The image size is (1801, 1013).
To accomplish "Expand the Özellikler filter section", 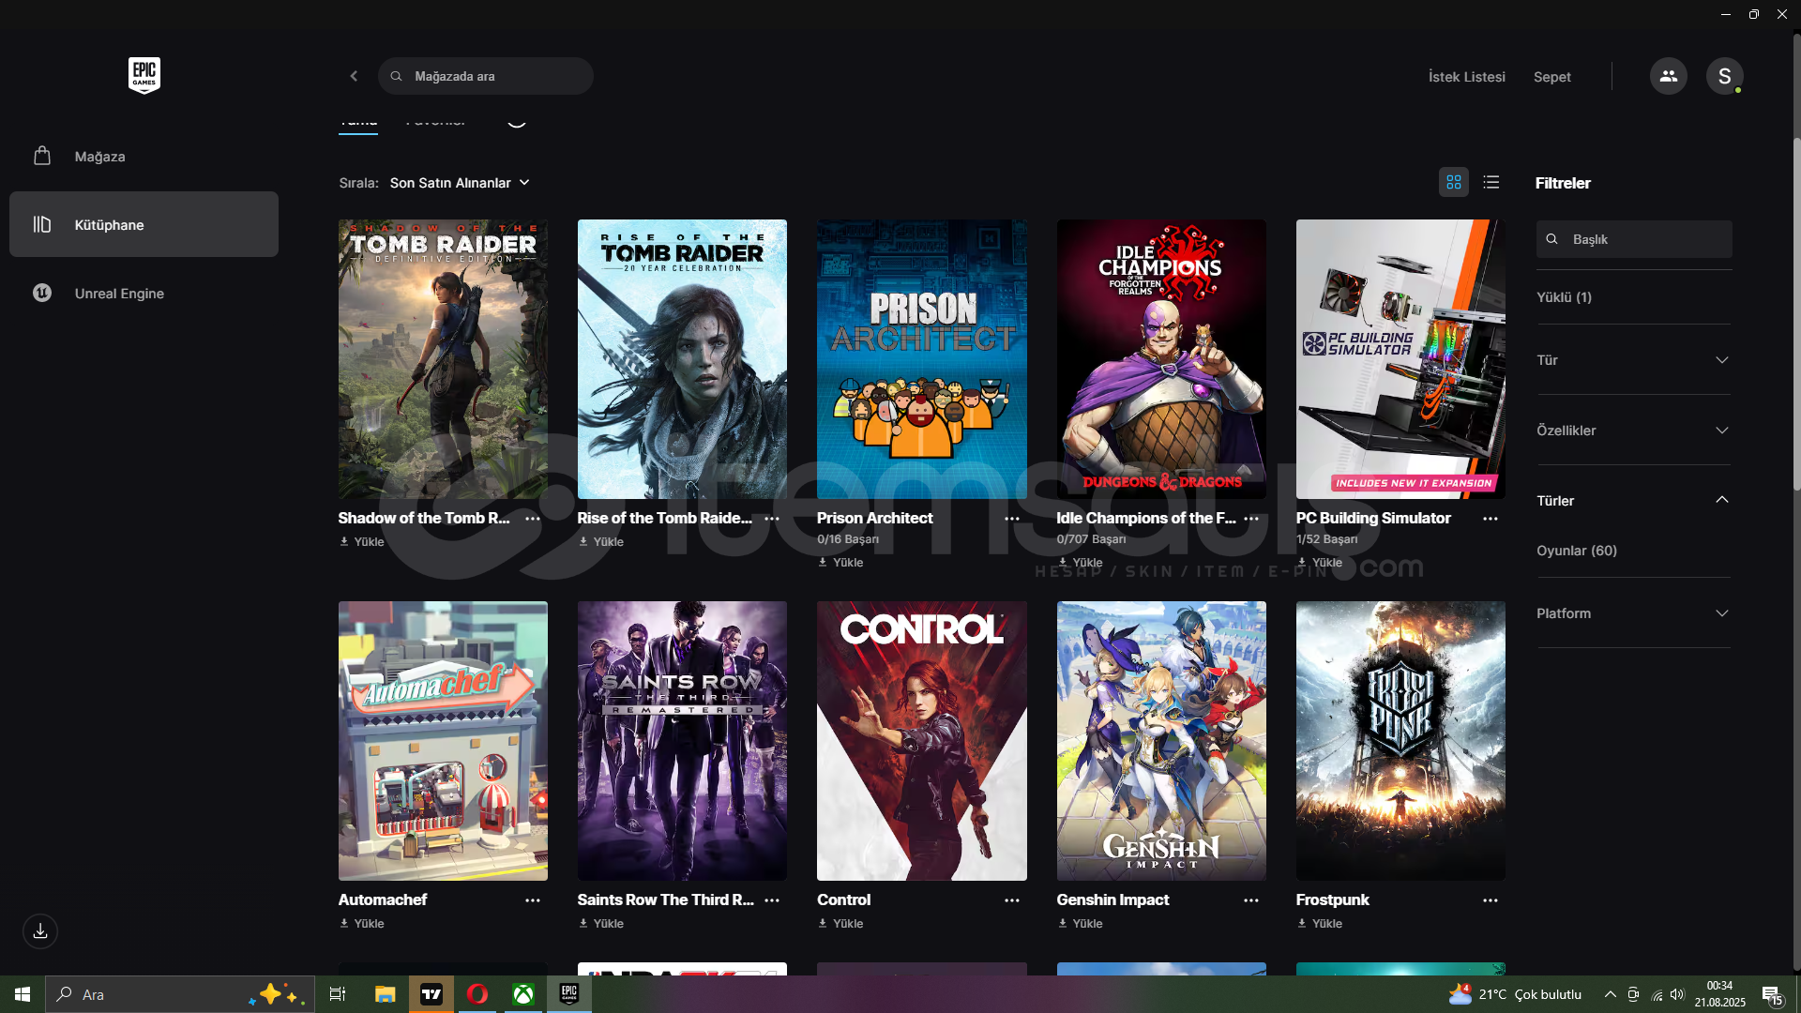I will point(1634,431).
